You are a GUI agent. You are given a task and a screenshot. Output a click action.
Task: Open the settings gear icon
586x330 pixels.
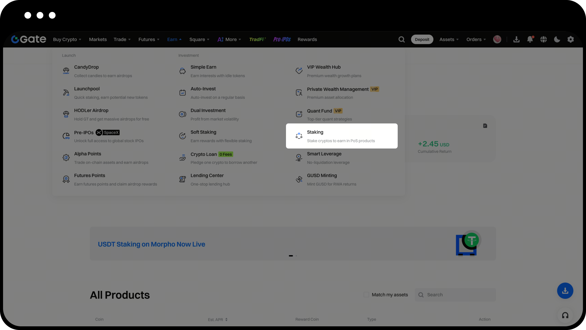point(570,39)
